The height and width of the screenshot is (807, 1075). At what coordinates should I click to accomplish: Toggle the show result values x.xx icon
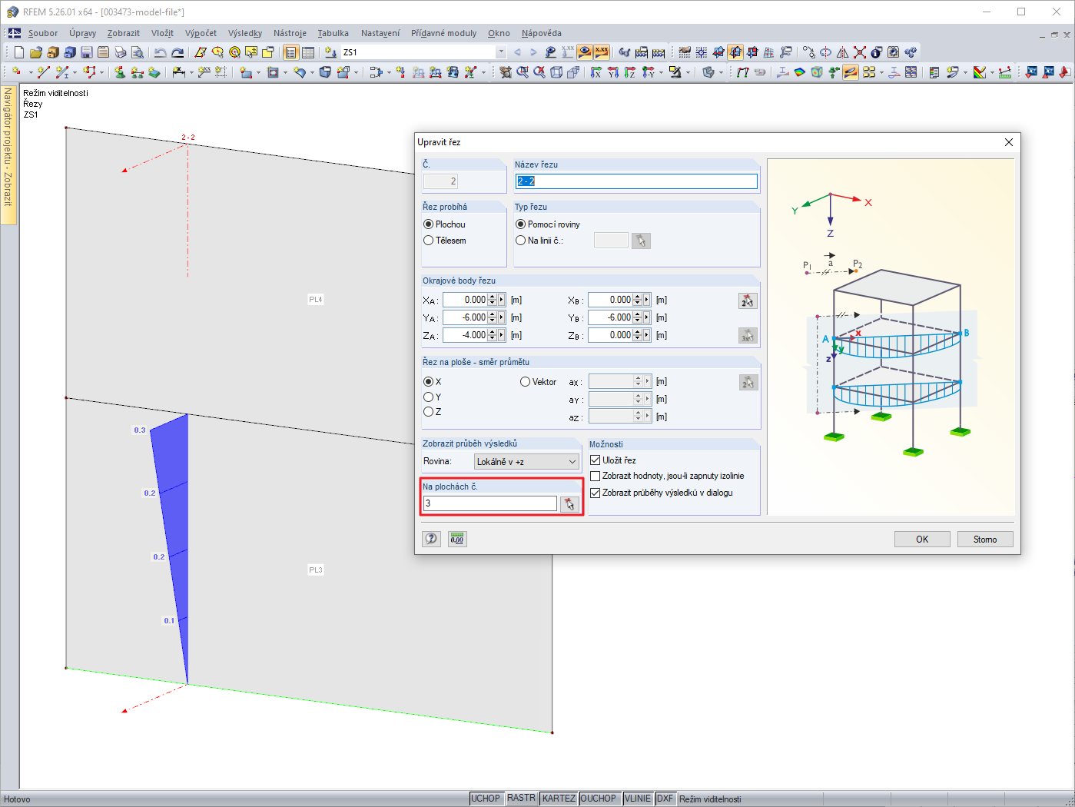click(x=602, y=52)
